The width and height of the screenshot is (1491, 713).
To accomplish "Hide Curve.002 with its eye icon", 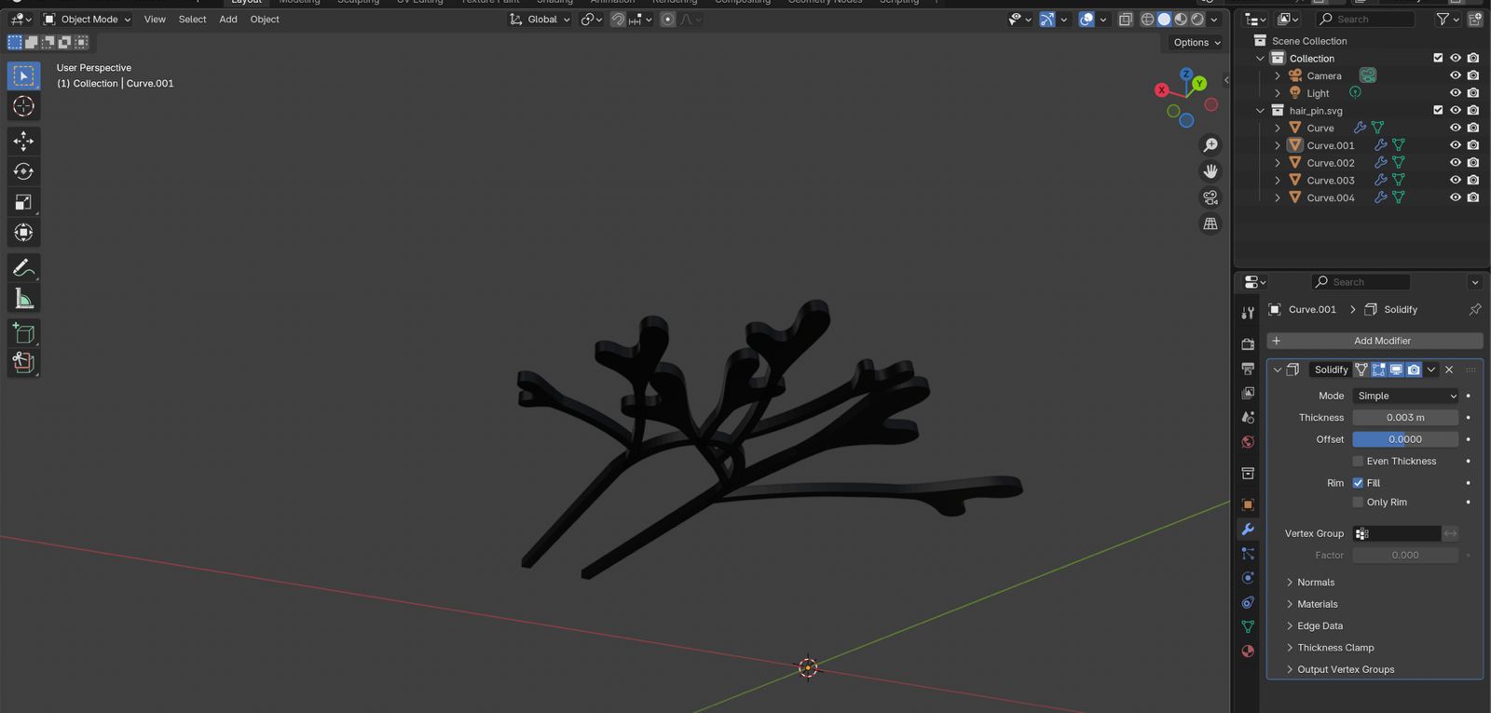I will tap(1455, 163).
